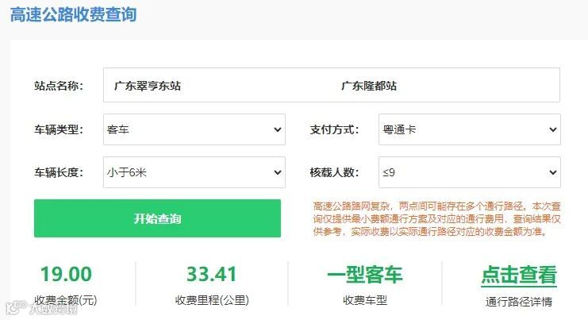Screen dimensions: 588x320
Task: Click the 收费里程(公里) caption
Action: (212, 300)
